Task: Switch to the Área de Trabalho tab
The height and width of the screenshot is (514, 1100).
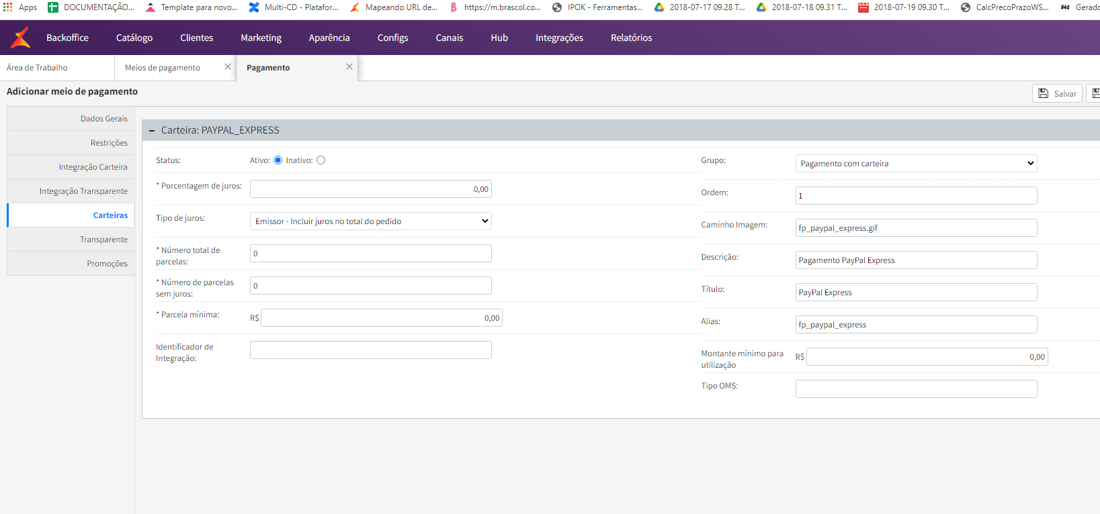Action: (57, 68)
